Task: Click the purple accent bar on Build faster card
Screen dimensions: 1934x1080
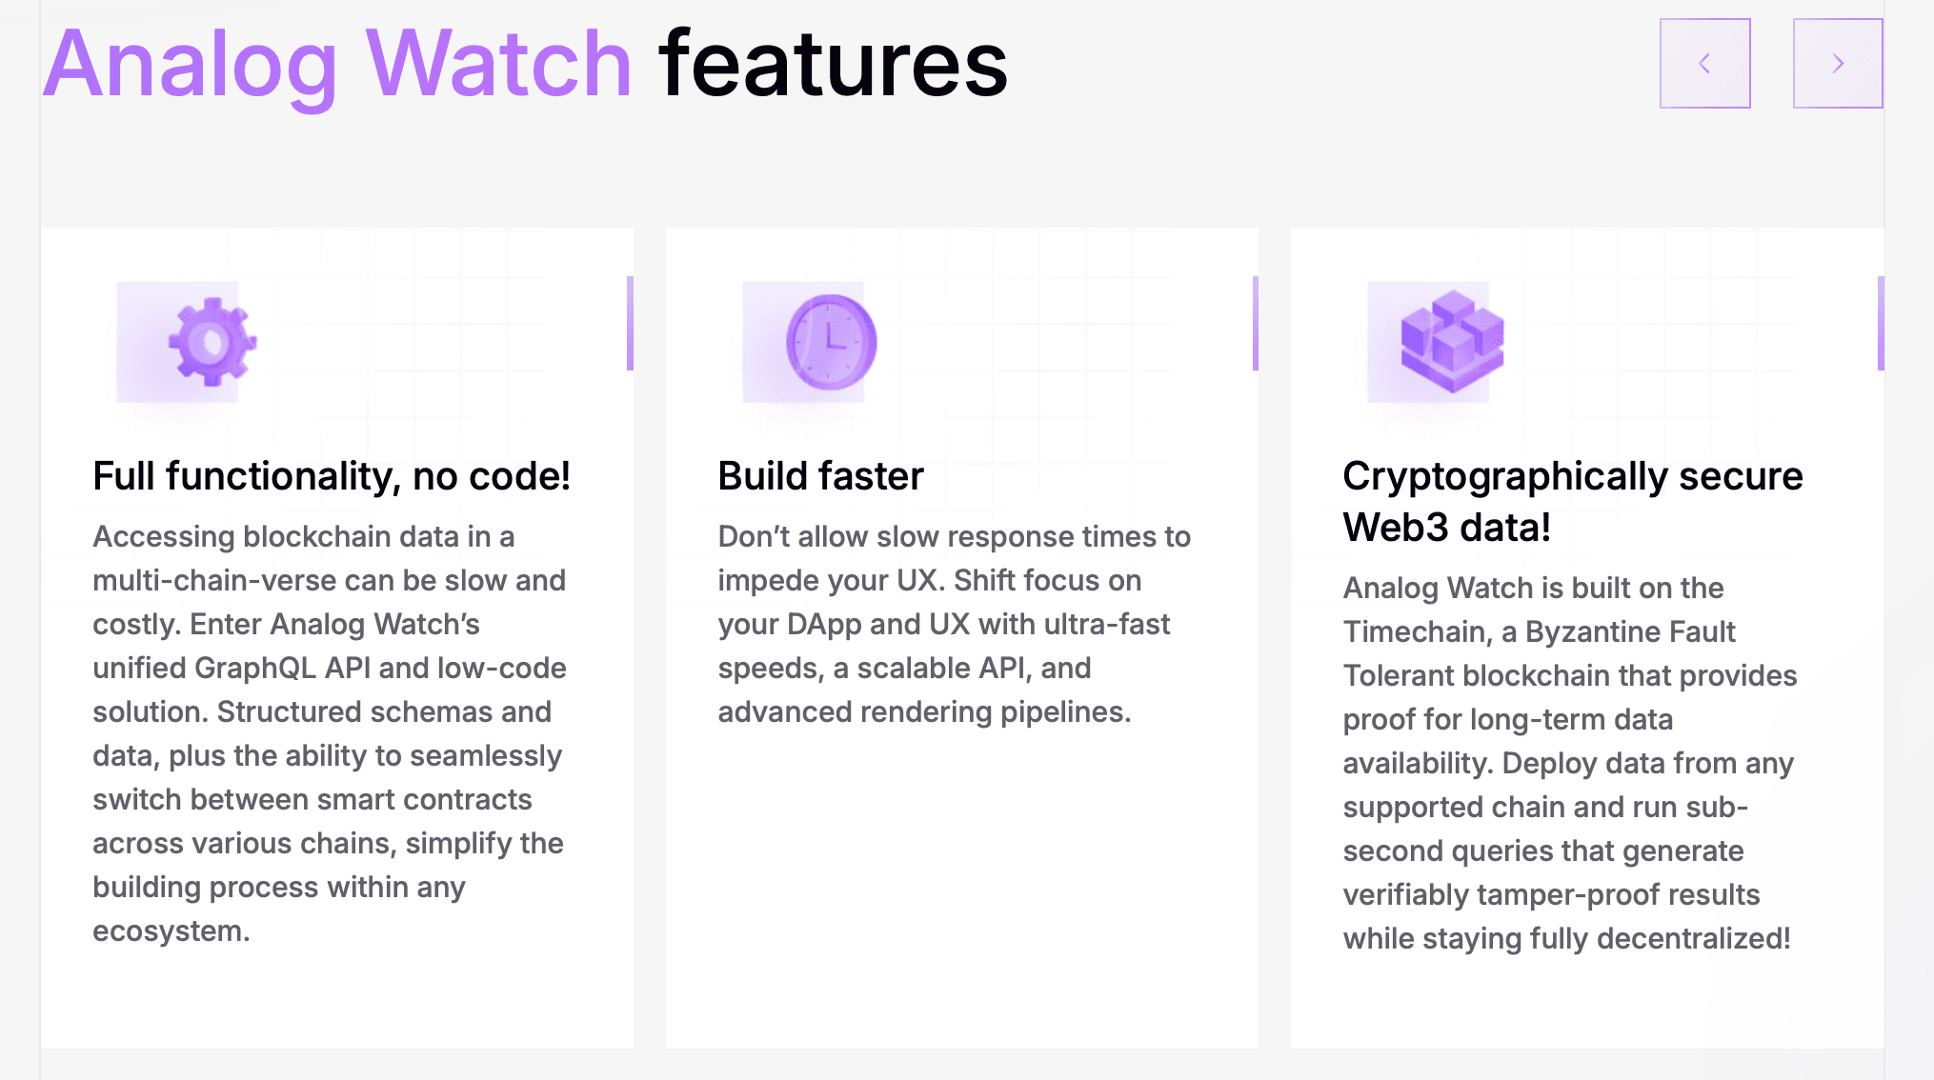Action: coord(1255,323)
